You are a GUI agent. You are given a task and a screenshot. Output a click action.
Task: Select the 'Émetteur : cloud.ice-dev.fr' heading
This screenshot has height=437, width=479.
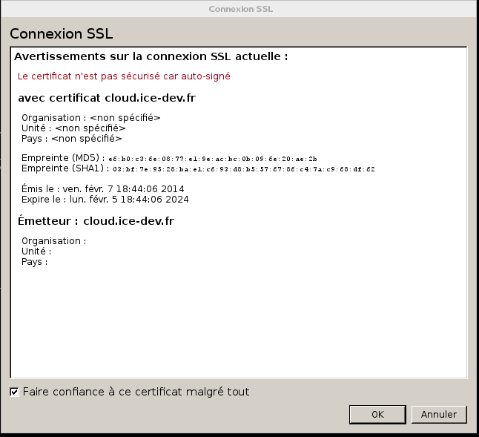(x=96, y=221)
